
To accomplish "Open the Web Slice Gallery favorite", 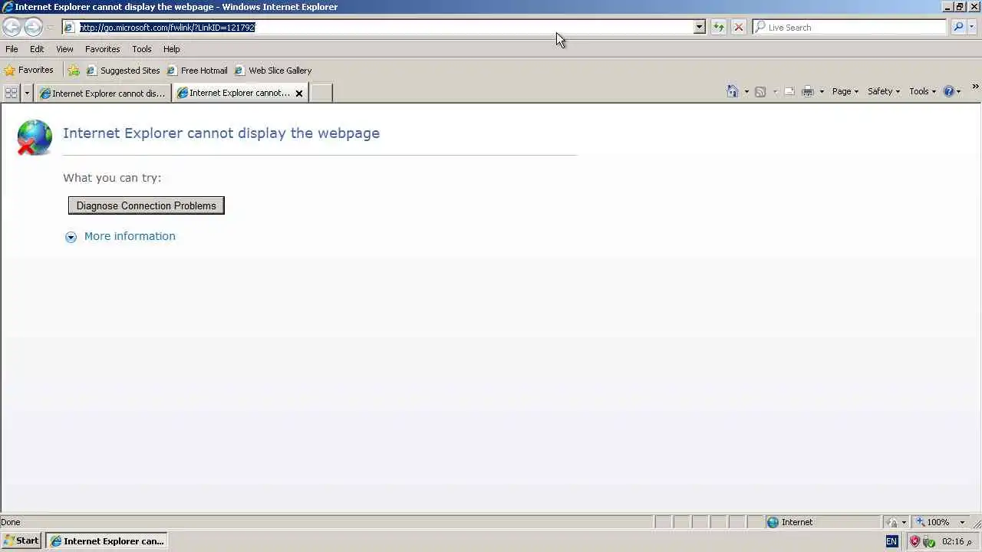I will click(x=273, y=71).
